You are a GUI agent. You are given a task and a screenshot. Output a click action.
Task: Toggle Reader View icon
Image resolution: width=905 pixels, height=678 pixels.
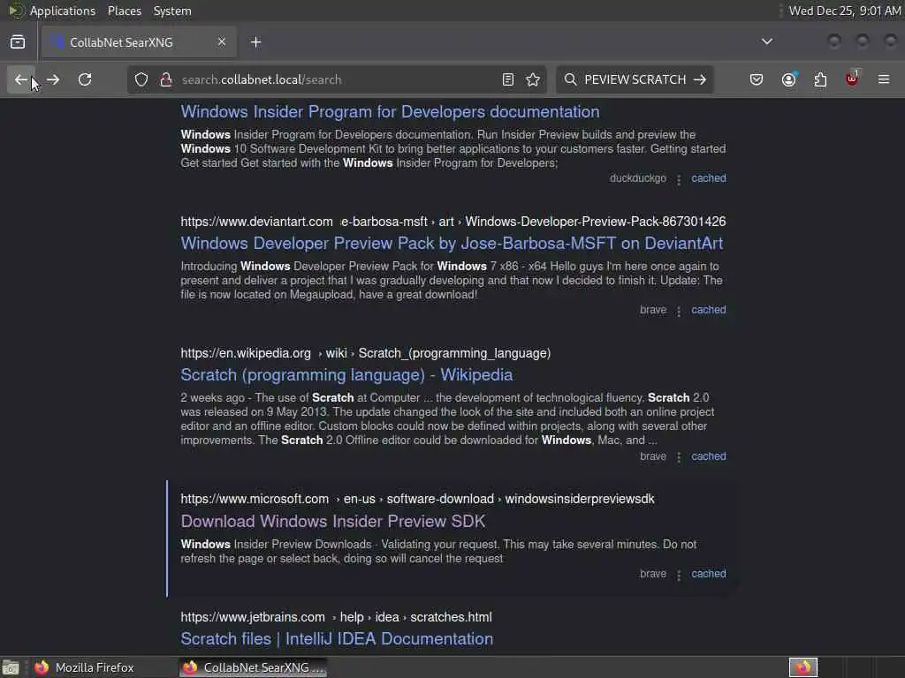(x=508, y=79)
